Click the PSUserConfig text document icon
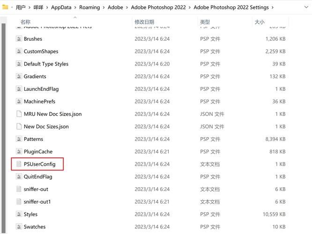 click(19, 164)
